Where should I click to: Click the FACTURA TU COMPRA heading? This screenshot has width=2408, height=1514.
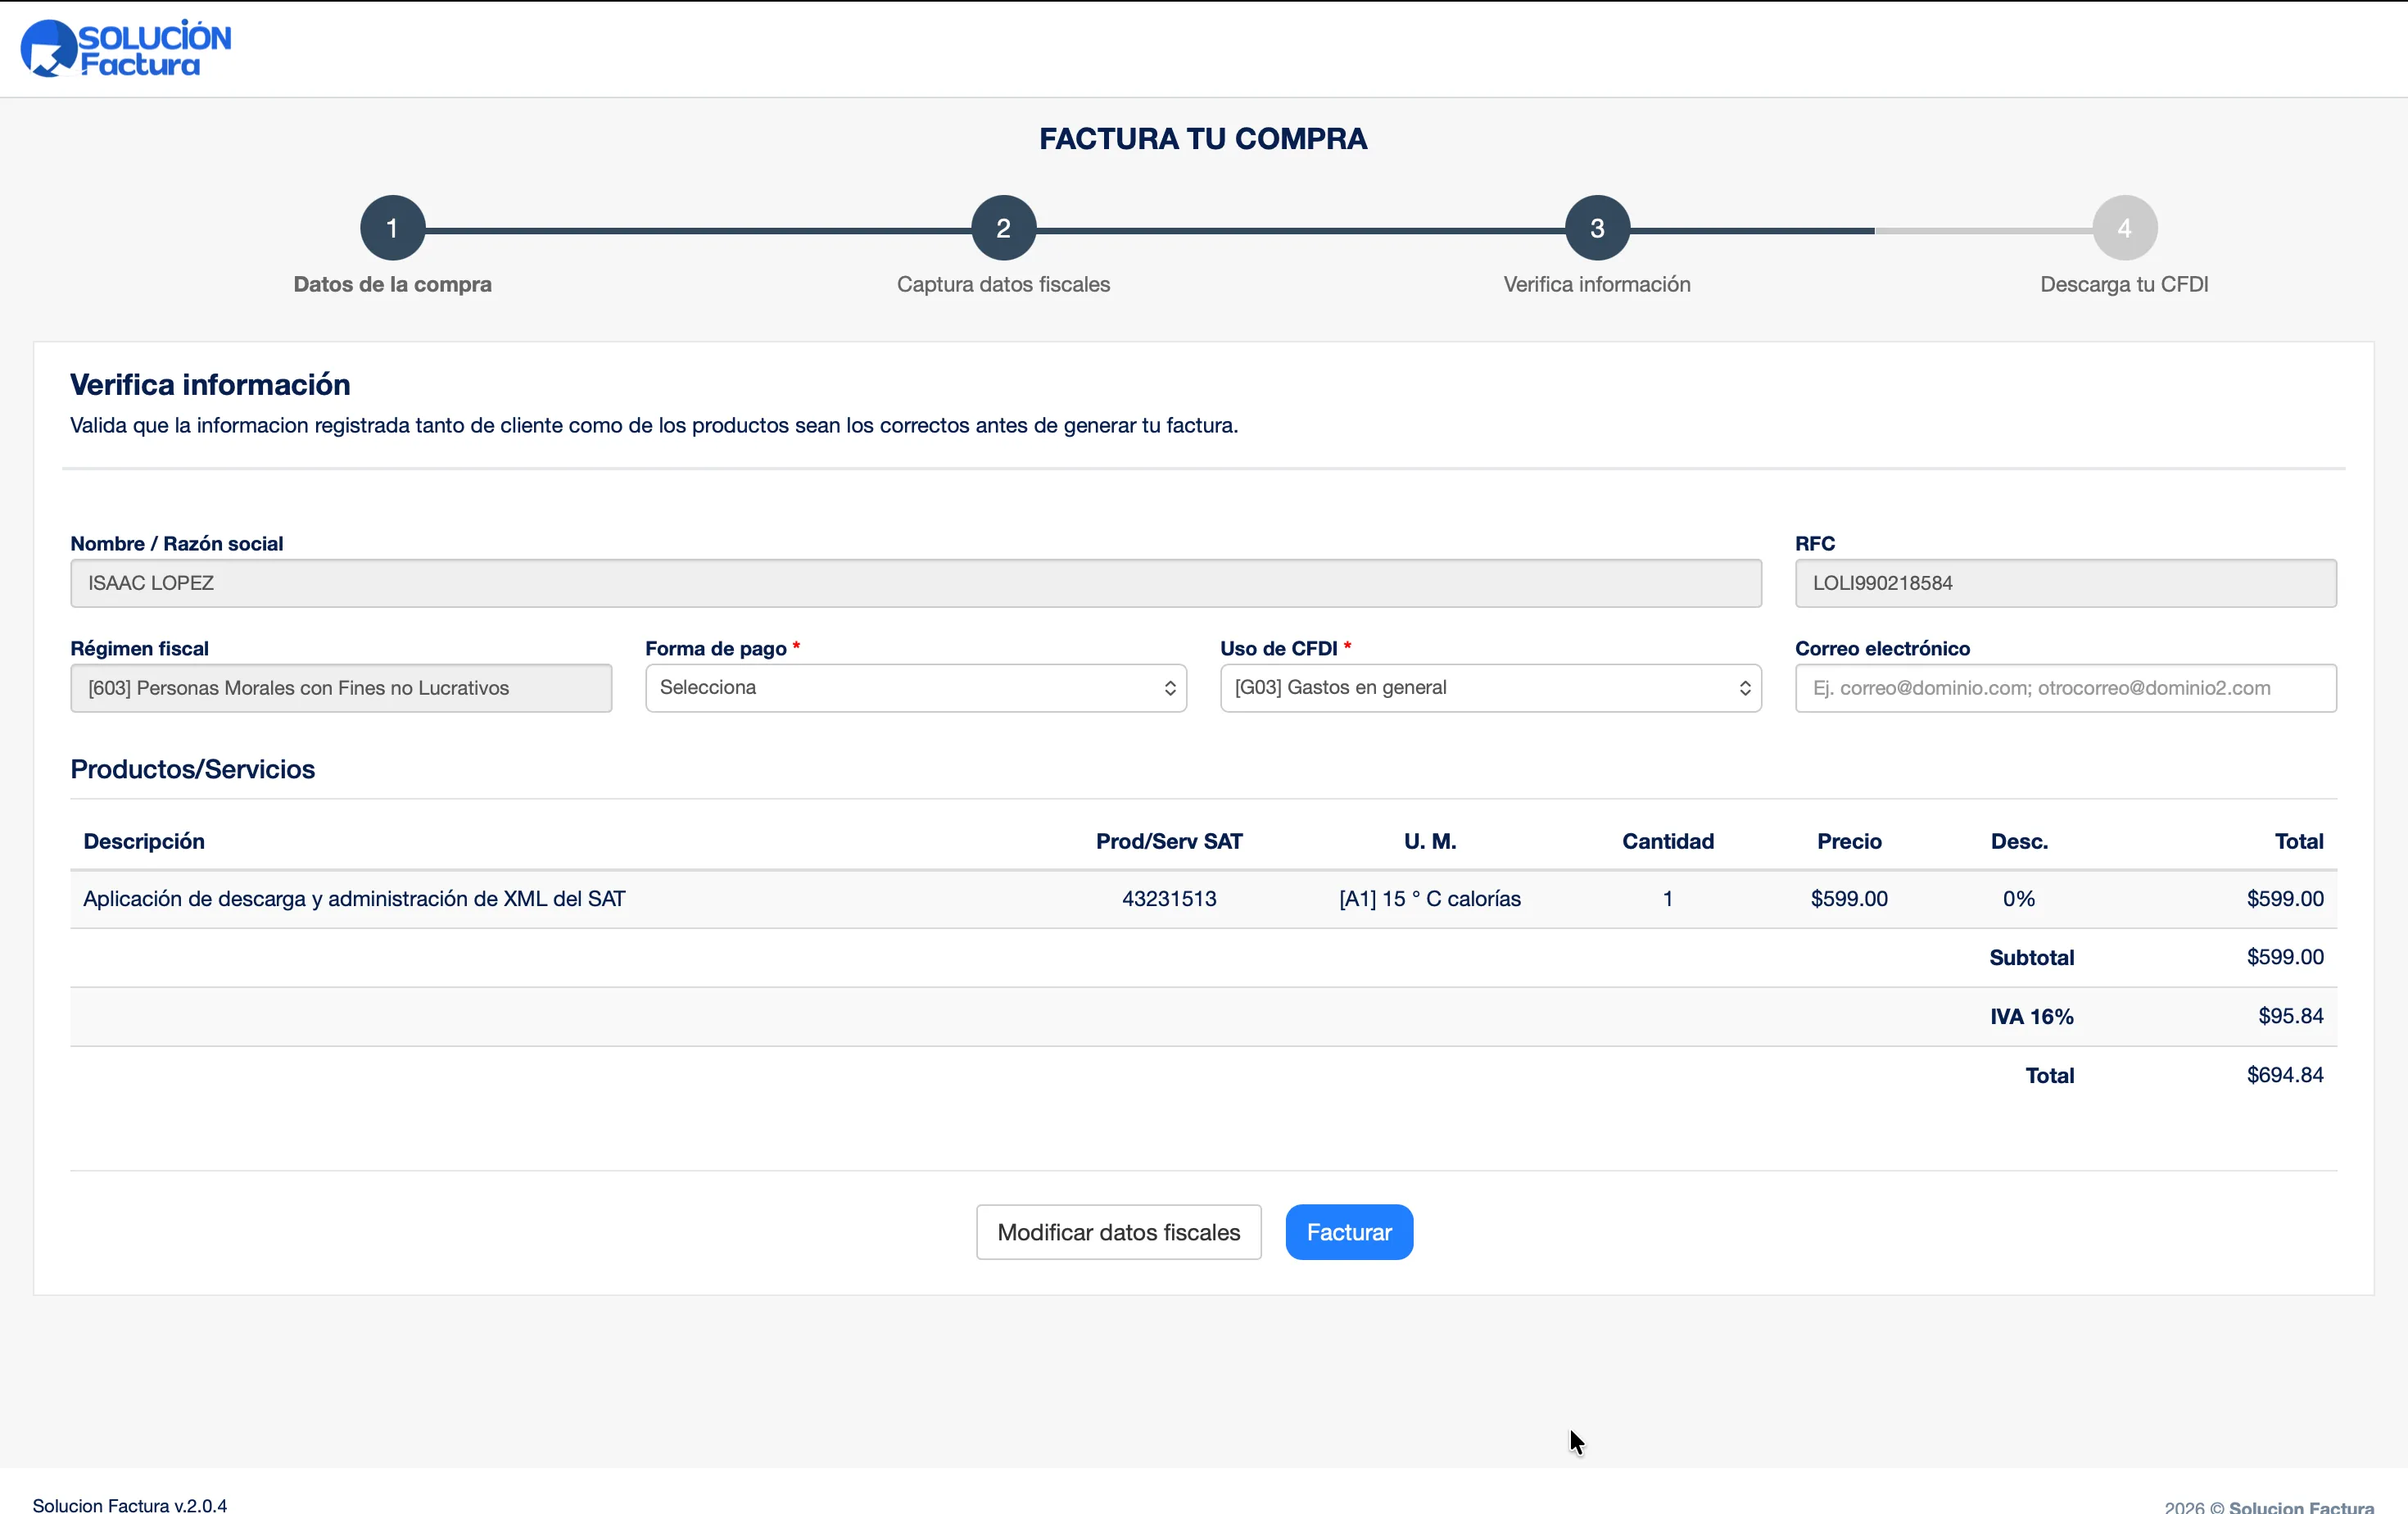click(1203, 139)
